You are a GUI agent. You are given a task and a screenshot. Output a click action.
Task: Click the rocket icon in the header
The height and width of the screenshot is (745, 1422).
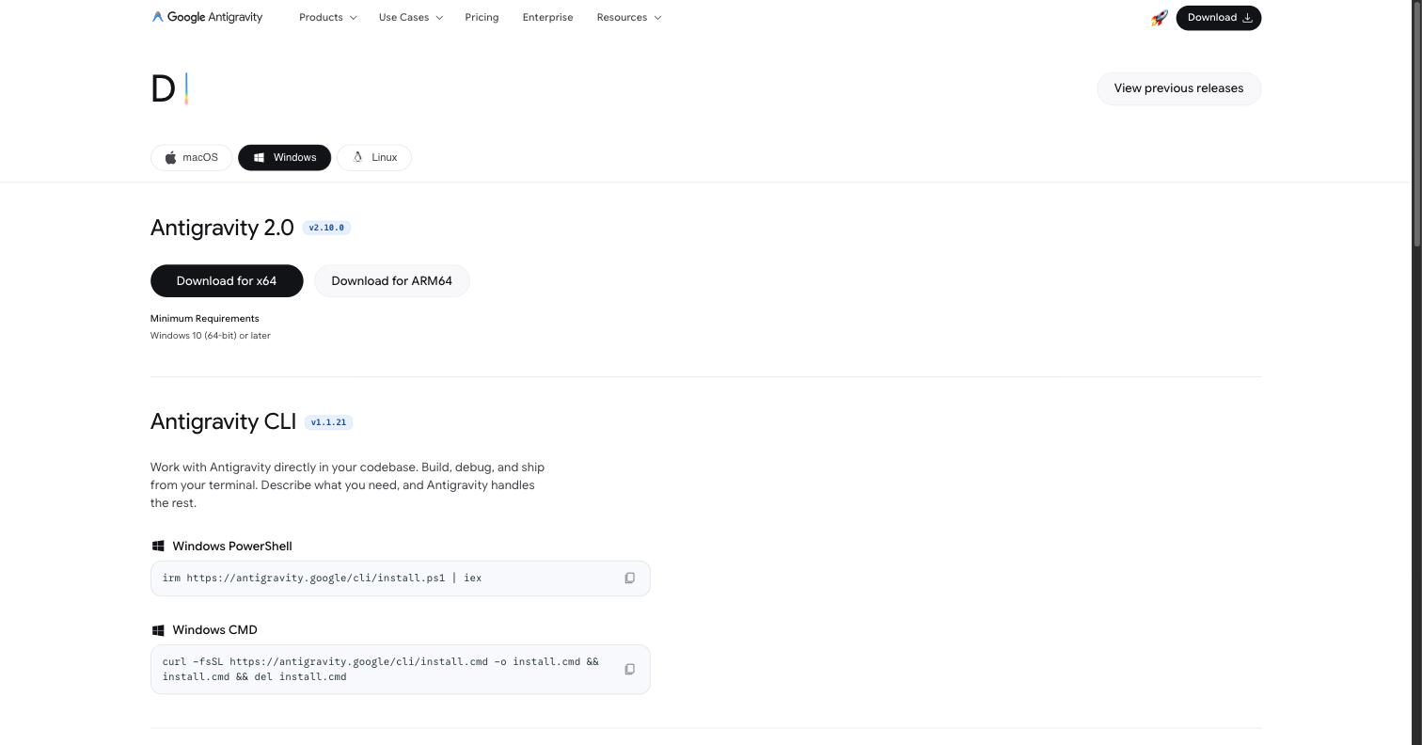pos(1159,18)
